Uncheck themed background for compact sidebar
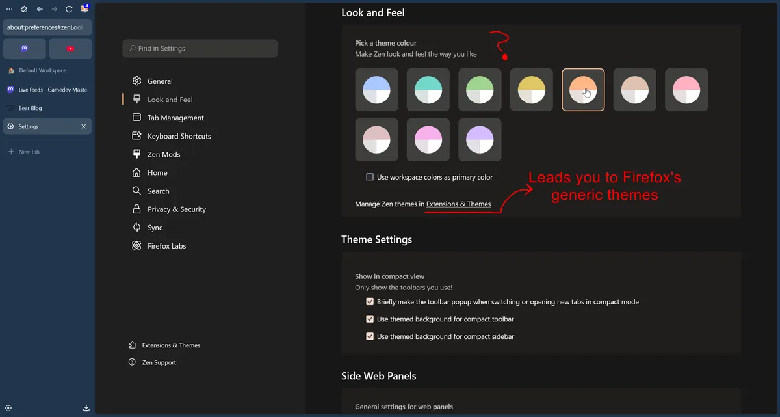780x417 pixels. click(370, 336)
